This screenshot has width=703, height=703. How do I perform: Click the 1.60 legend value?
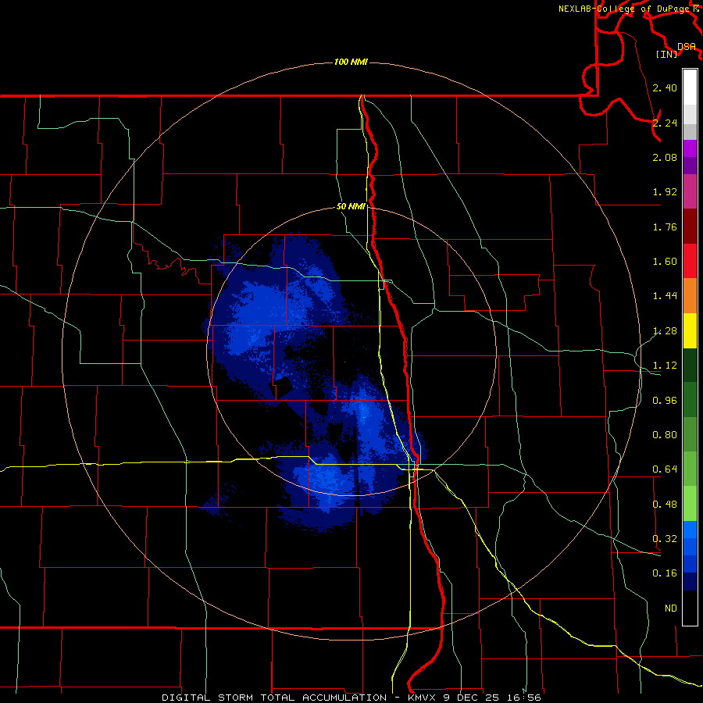coord(665,262)
